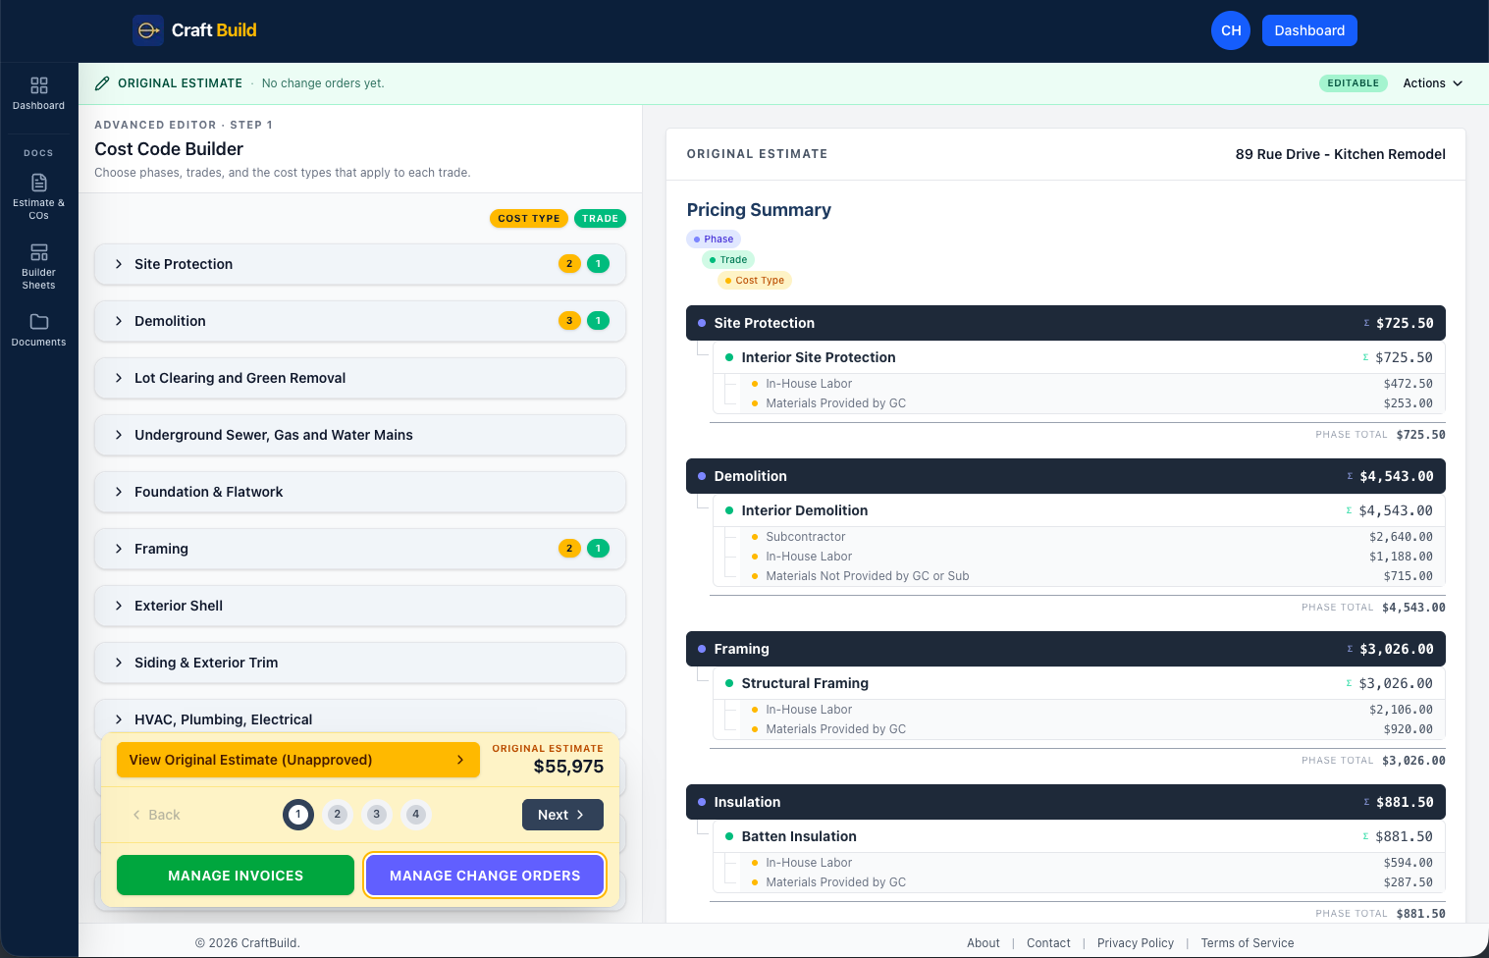1489x958 pixels.
Task: Open Builder Sheets sidebar icon
Action: tap(39, 252)
